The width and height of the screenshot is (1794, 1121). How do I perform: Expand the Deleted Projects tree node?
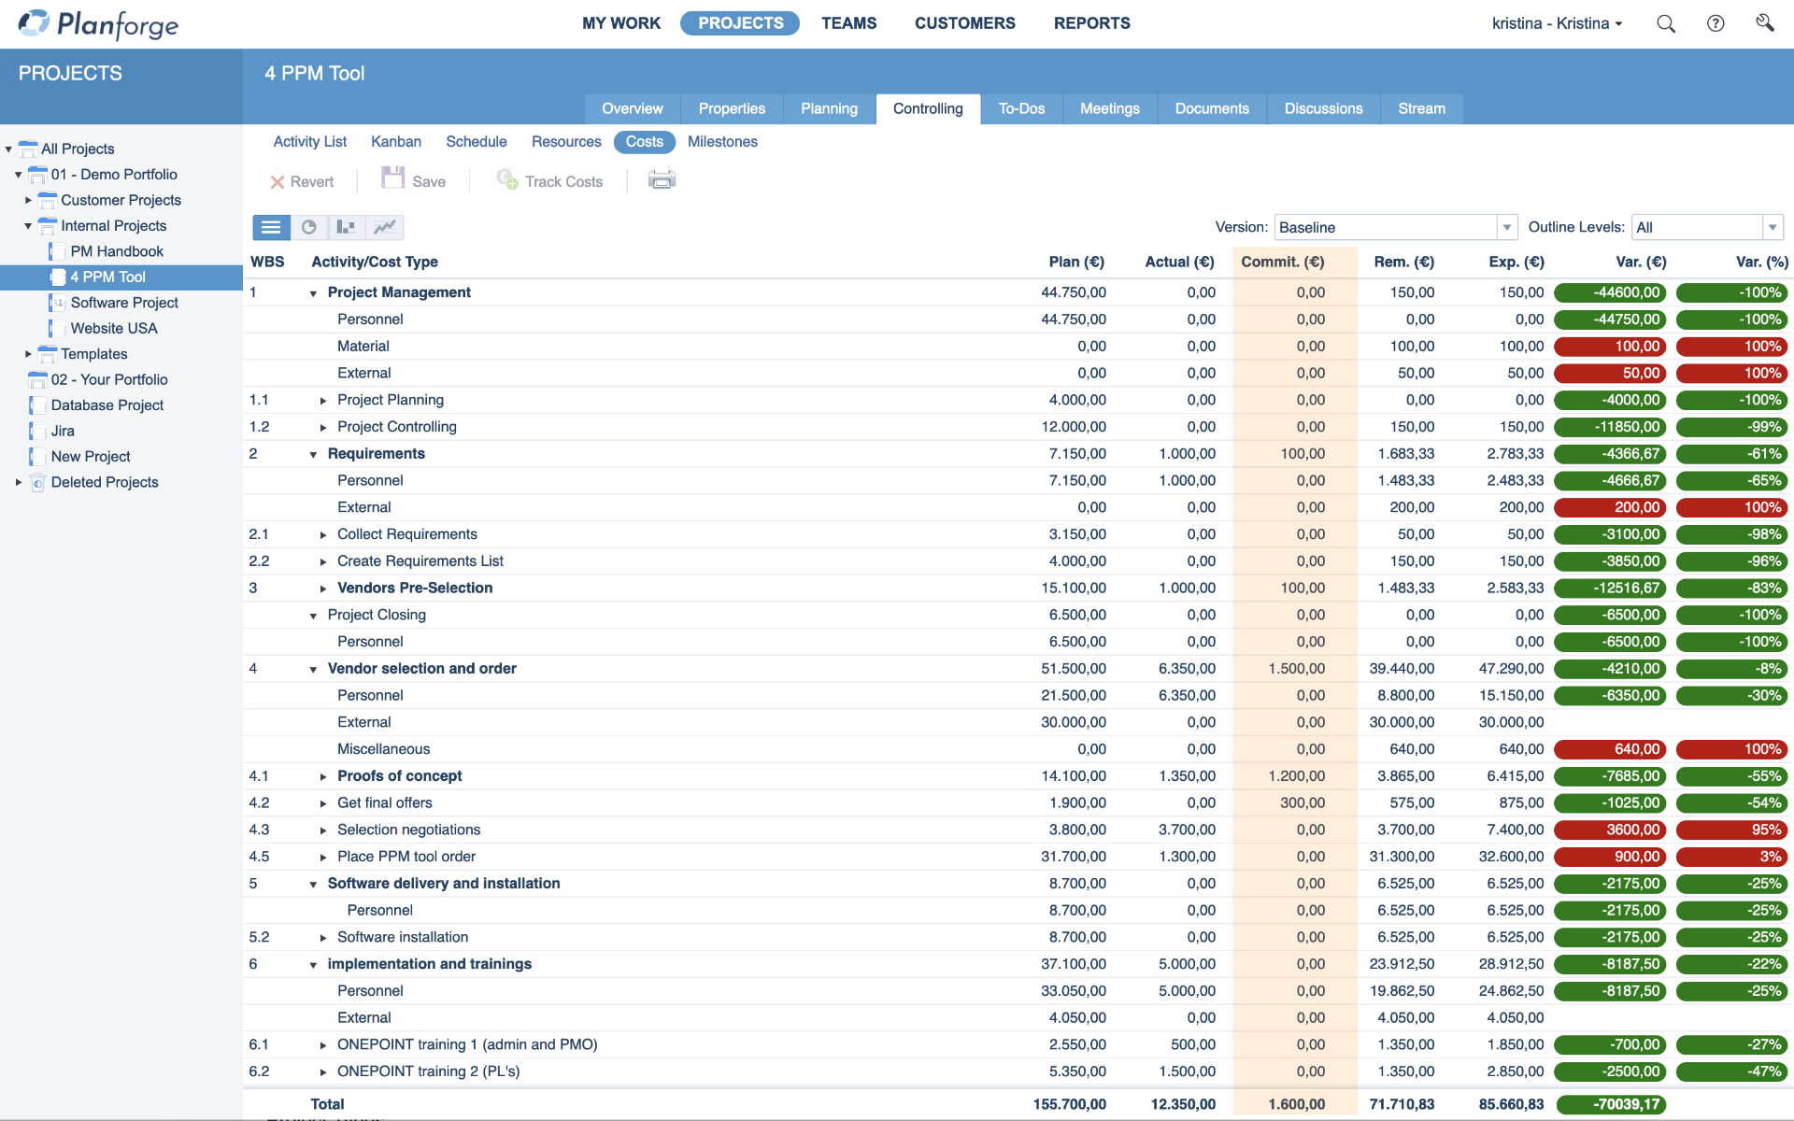tap(18, 482)
